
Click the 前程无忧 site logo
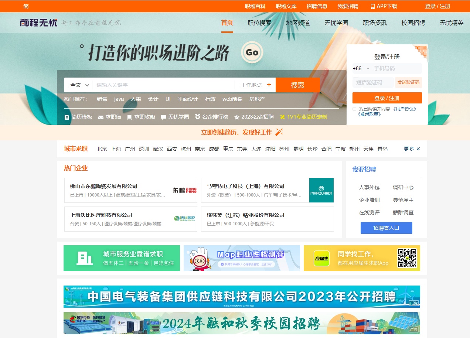click(x=39, y=23)
